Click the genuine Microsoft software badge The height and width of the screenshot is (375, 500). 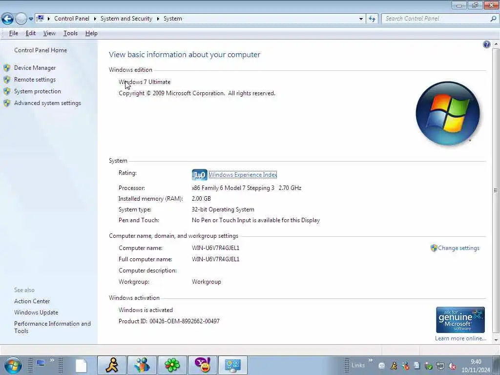coord(460,320)
